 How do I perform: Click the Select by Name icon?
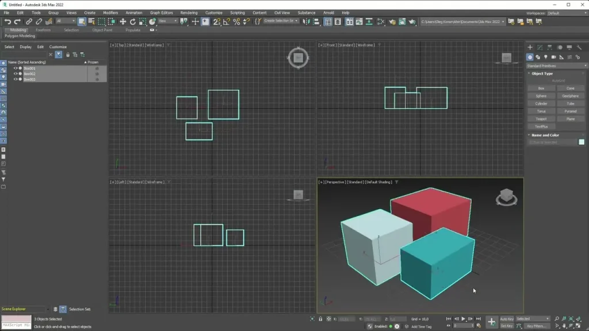(x=92, y=22)
